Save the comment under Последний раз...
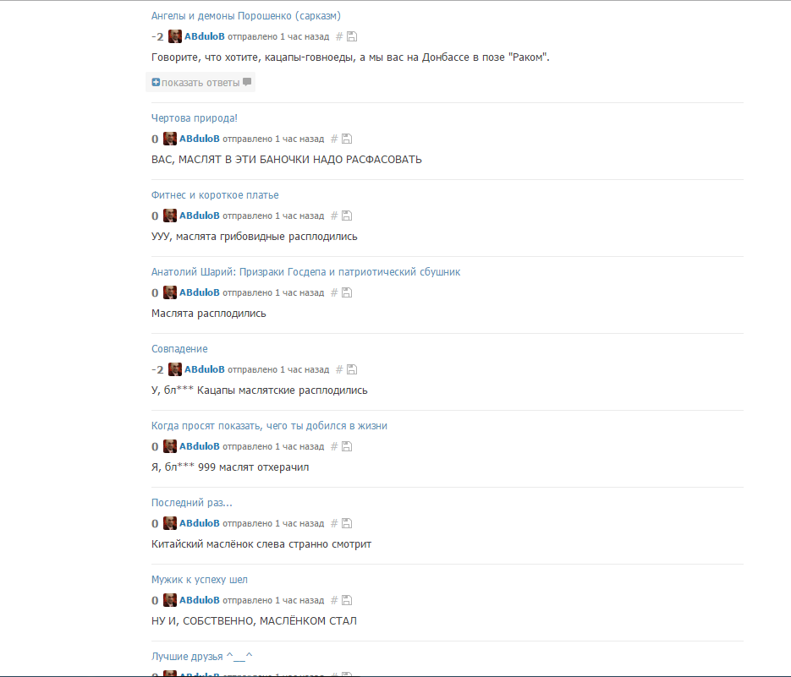Screen dimensions: 791x677 coord(347,523)
